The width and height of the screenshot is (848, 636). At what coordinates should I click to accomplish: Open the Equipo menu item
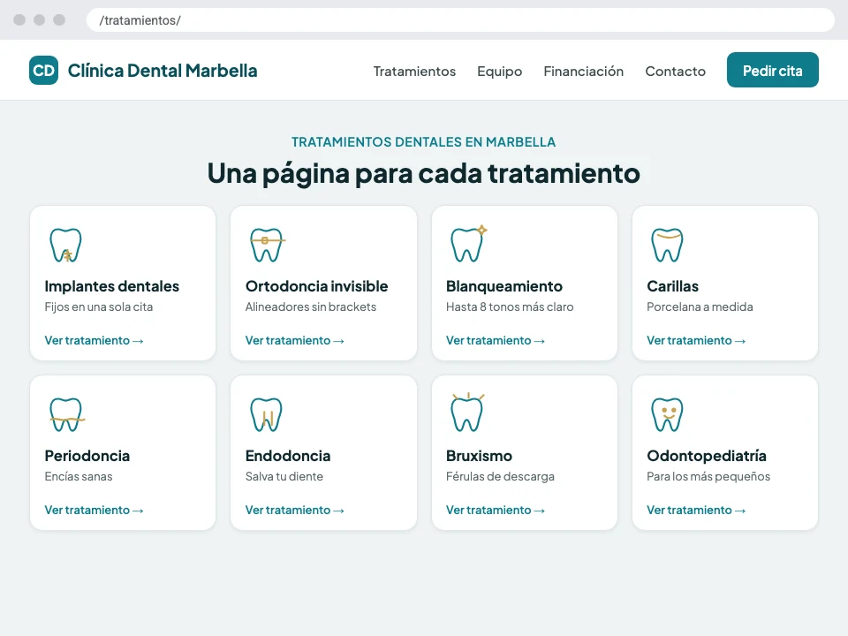pos(500,72)
